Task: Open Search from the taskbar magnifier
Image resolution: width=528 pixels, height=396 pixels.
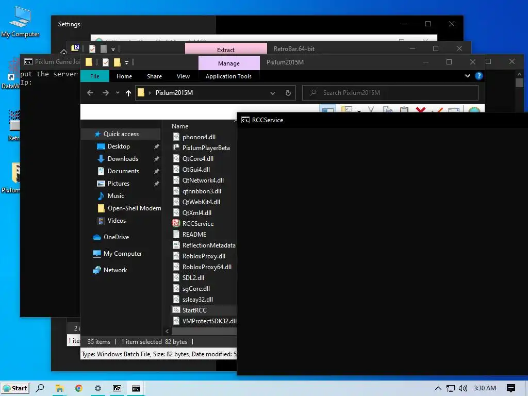Action: click(x=40, y=388)
